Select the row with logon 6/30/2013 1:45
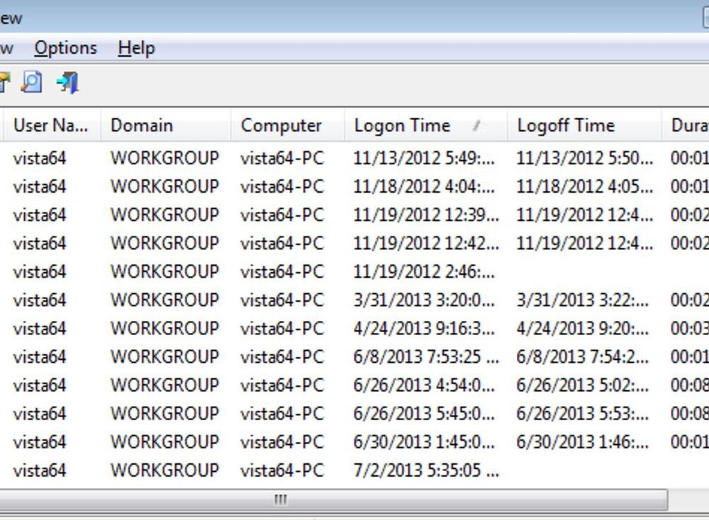Screen dimensions: 709x520 (354, 442)
